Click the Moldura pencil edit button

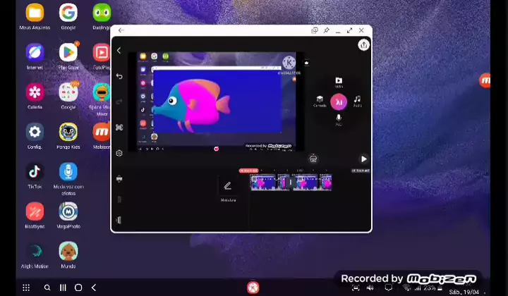[x=227, y=187]
